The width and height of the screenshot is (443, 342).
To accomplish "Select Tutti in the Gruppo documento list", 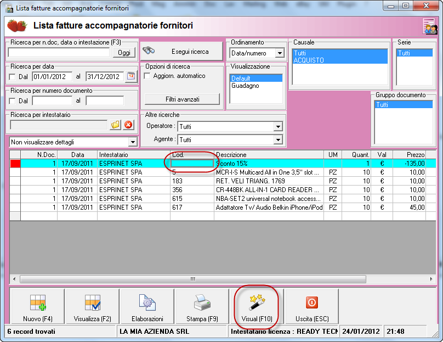I will point(404,105).
